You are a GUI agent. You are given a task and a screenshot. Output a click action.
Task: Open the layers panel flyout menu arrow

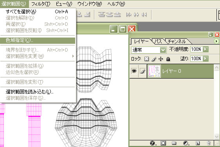[x=216, y=41]
